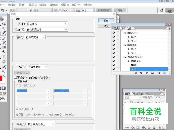Screen dimensions: 174x130
Task: Switch to the 历史记录 tab
Action: point(118,28)
